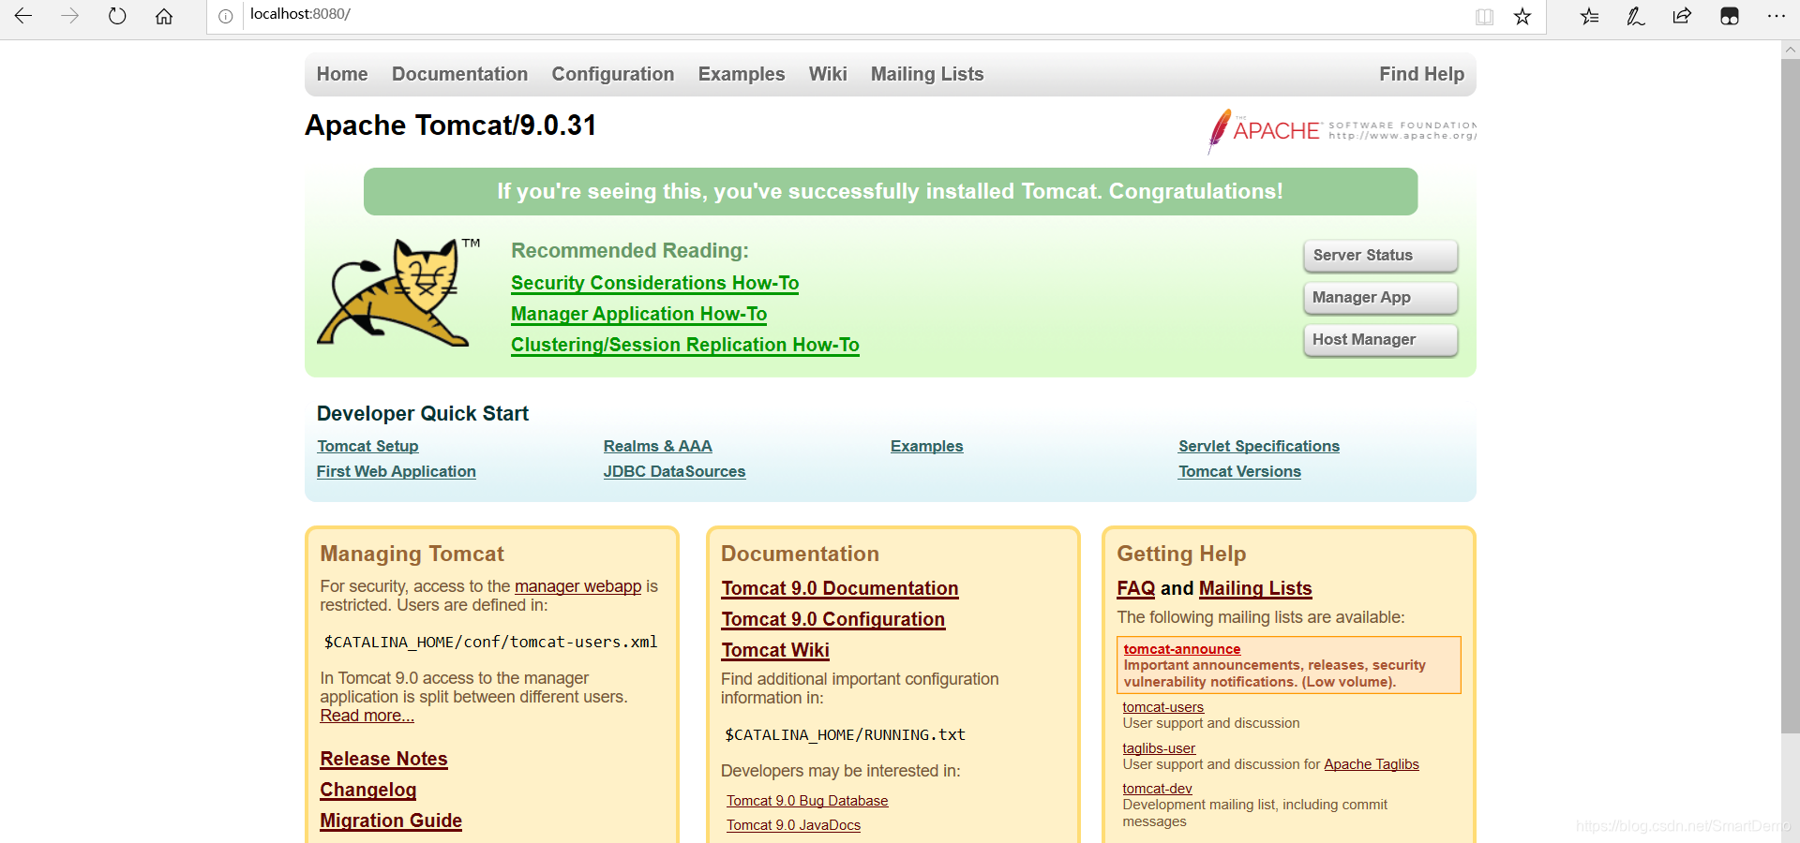Open Mailing Lists link in Getting Help

[1255, 588]
